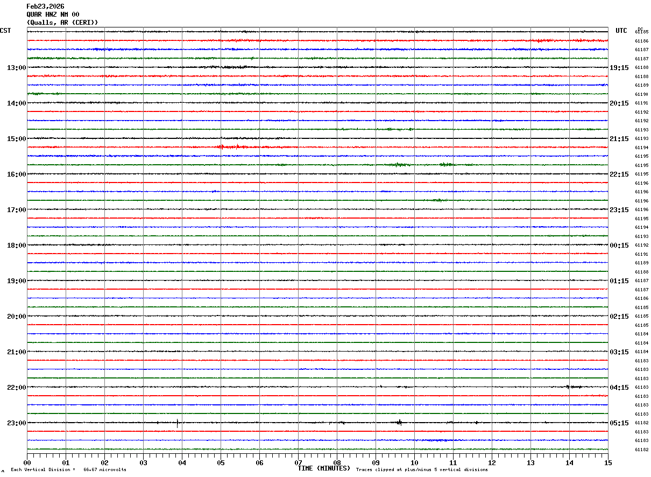
Task: Select the 16:00 CST time label
Action: coord(16,174)
